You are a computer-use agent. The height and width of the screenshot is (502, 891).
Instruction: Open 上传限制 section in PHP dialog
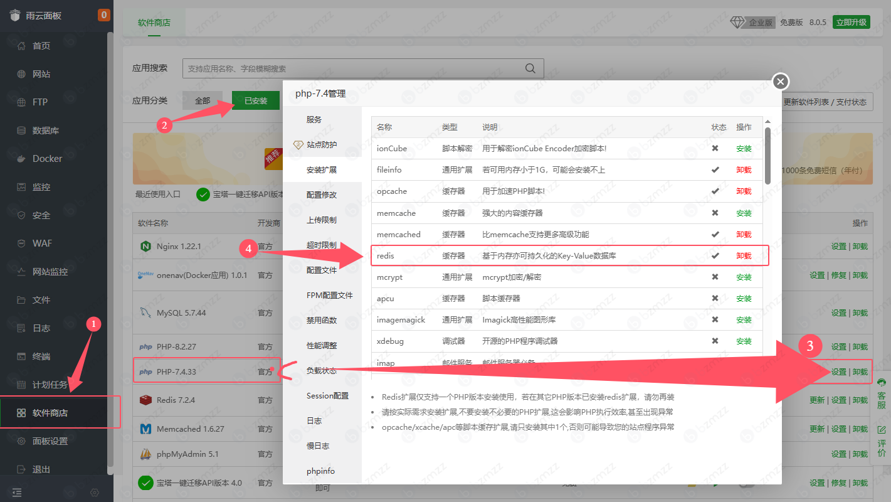point(322,220)
